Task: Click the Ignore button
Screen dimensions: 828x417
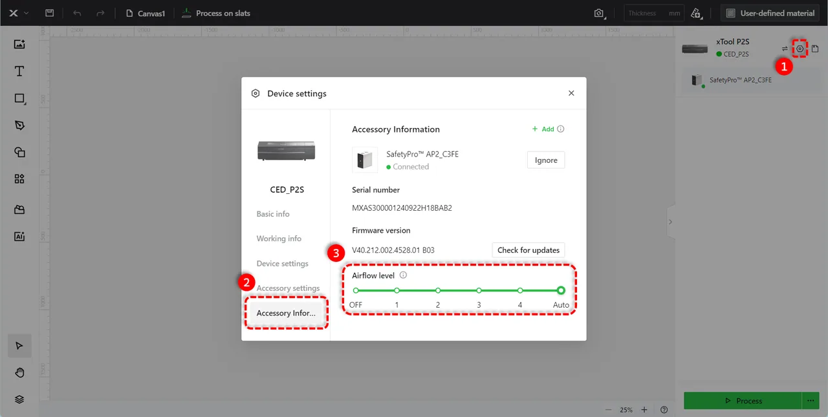Action: pyautogui.click(x=546, y=160)
